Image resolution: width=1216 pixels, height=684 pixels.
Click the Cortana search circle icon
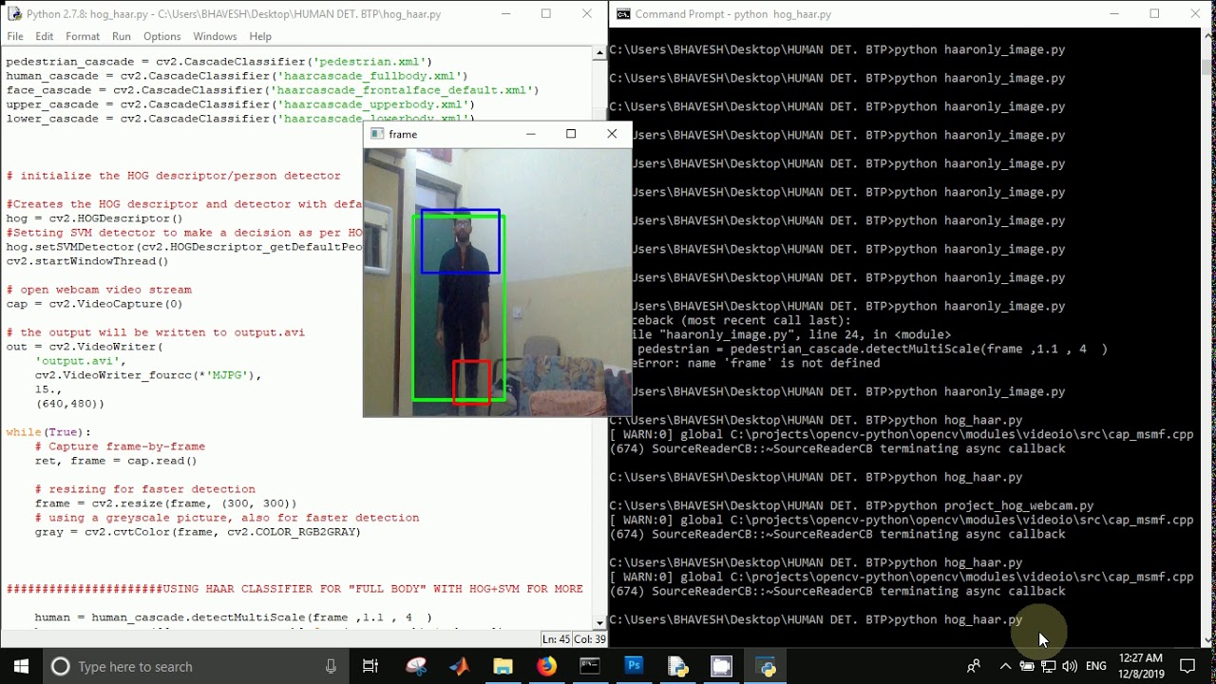[60, 667]
